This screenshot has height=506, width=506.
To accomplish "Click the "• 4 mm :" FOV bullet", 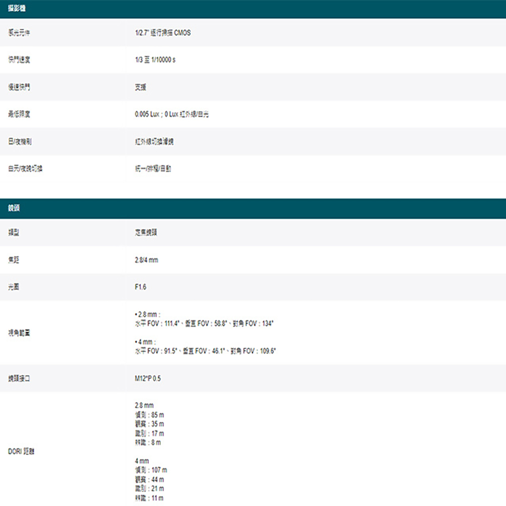I will click(x=145, y=342).
